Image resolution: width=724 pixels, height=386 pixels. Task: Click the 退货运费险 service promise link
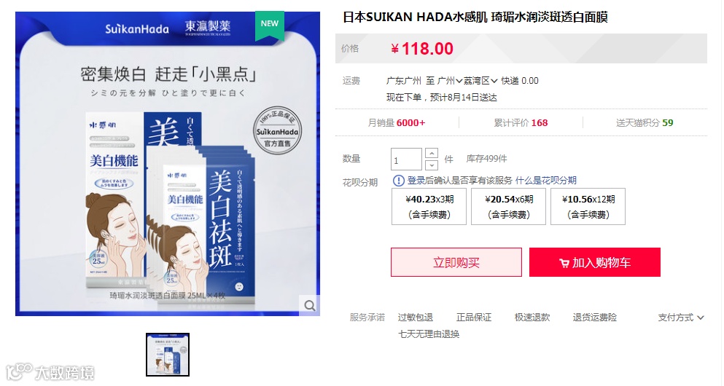(595, 318)
